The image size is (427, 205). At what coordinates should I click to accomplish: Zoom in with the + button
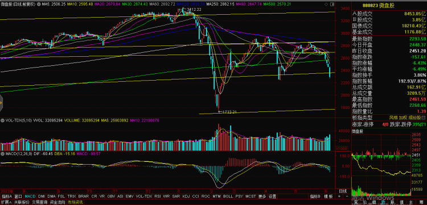click(339, 196)
